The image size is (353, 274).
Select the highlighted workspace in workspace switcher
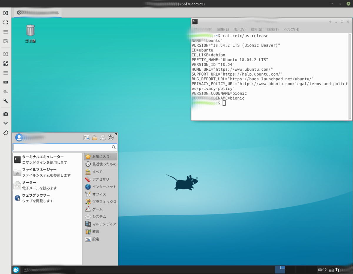tap(280, 270)
